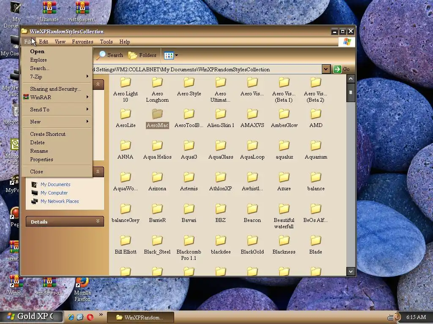Choose Explore in File menu

coord(57,60)
